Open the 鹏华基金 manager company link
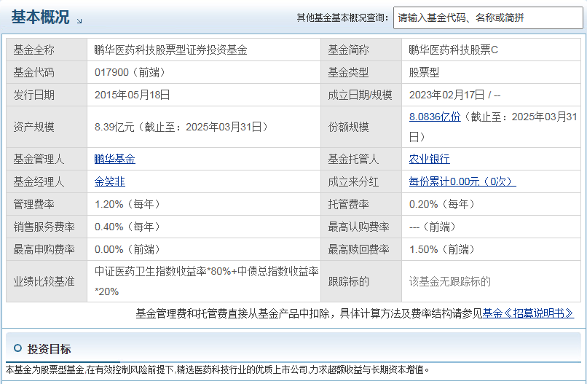Viewport: 587px width, 384px height. [x=114, y=160]
